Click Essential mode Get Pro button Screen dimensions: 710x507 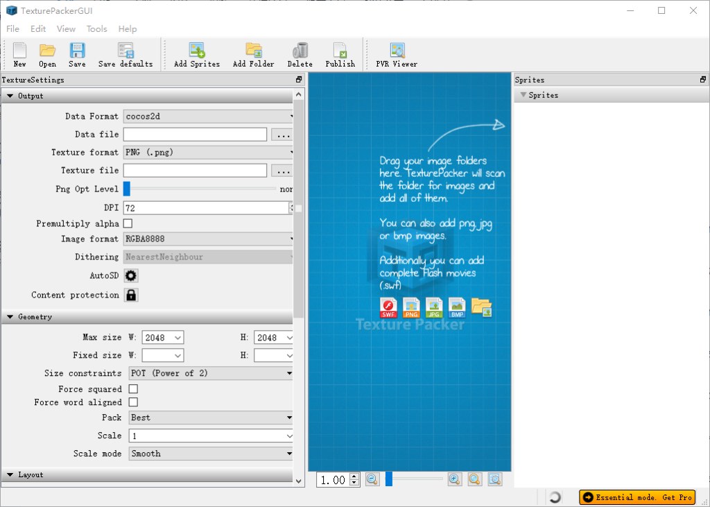tap(637, 497)
